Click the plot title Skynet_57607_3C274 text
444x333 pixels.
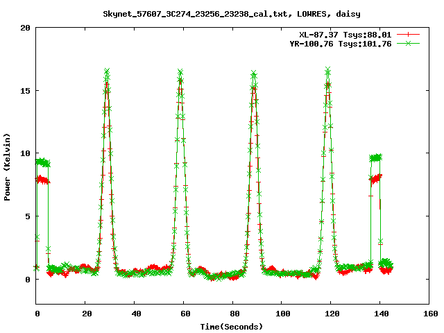coord(231,14)
